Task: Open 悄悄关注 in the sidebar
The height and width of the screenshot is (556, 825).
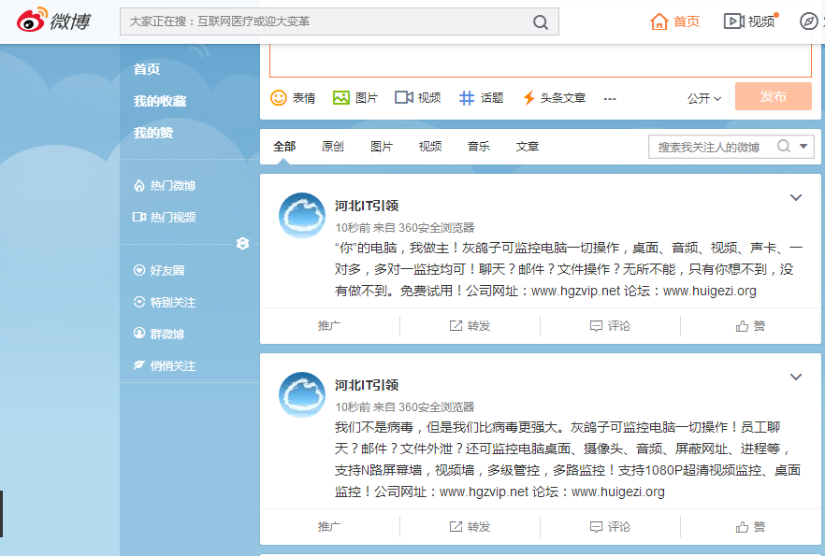Action: point(165,365)
